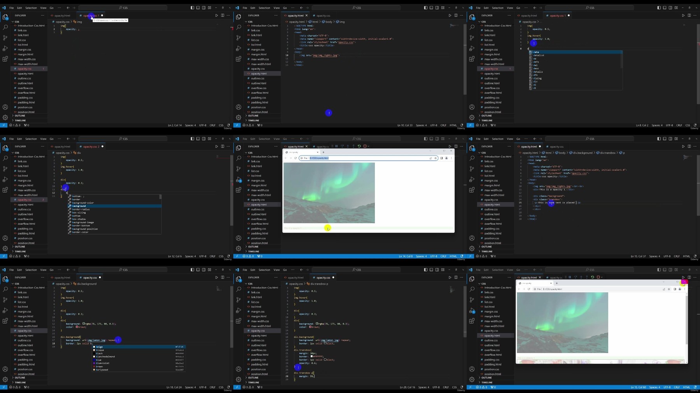The width and height of the screenshot is (700, 393).
Task: Toggle bottom panel in top-left window
Action: 198,8
